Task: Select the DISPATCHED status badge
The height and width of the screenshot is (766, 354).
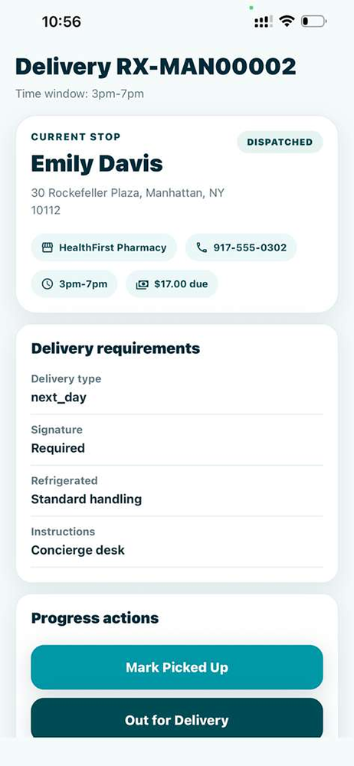Action: point(280,142)
